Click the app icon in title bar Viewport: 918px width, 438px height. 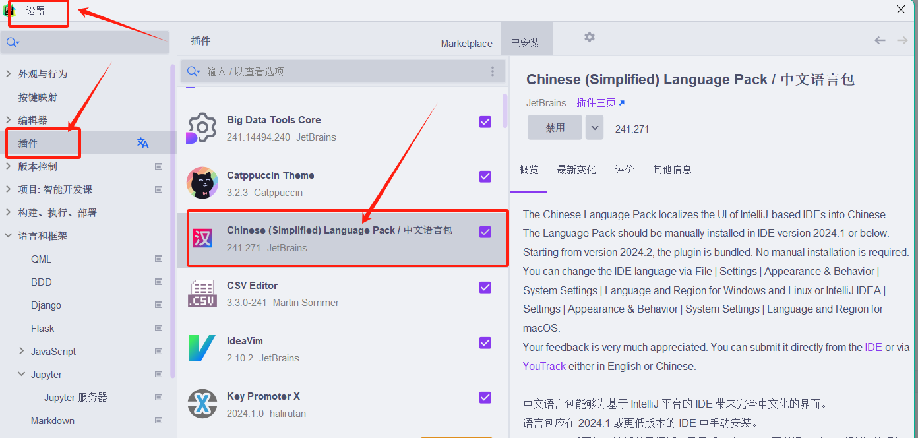(9, 10)
